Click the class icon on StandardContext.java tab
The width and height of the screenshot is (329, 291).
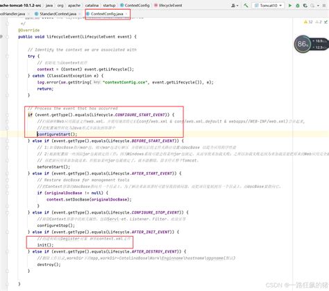tap(36, 14)
